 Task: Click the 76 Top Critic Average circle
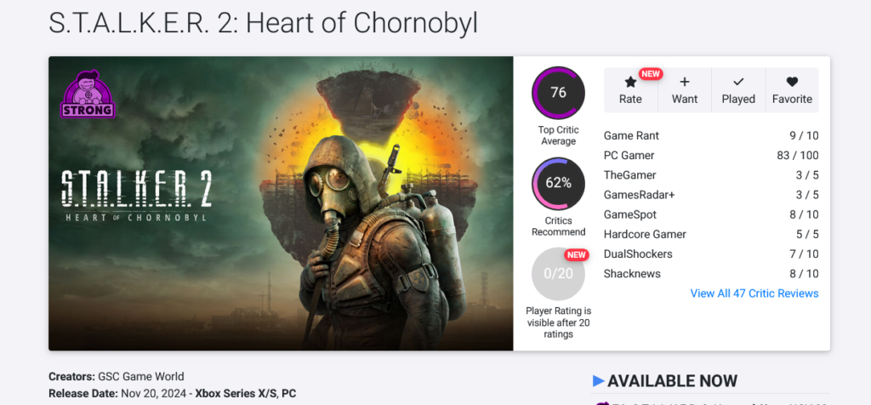pos(558,92)
